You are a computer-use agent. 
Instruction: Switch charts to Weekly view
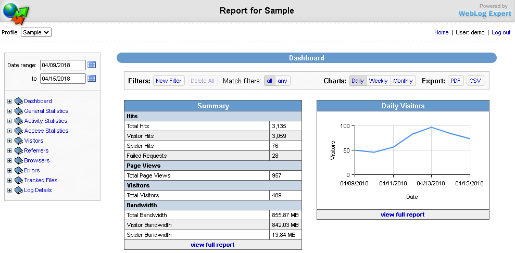point(378,81)
